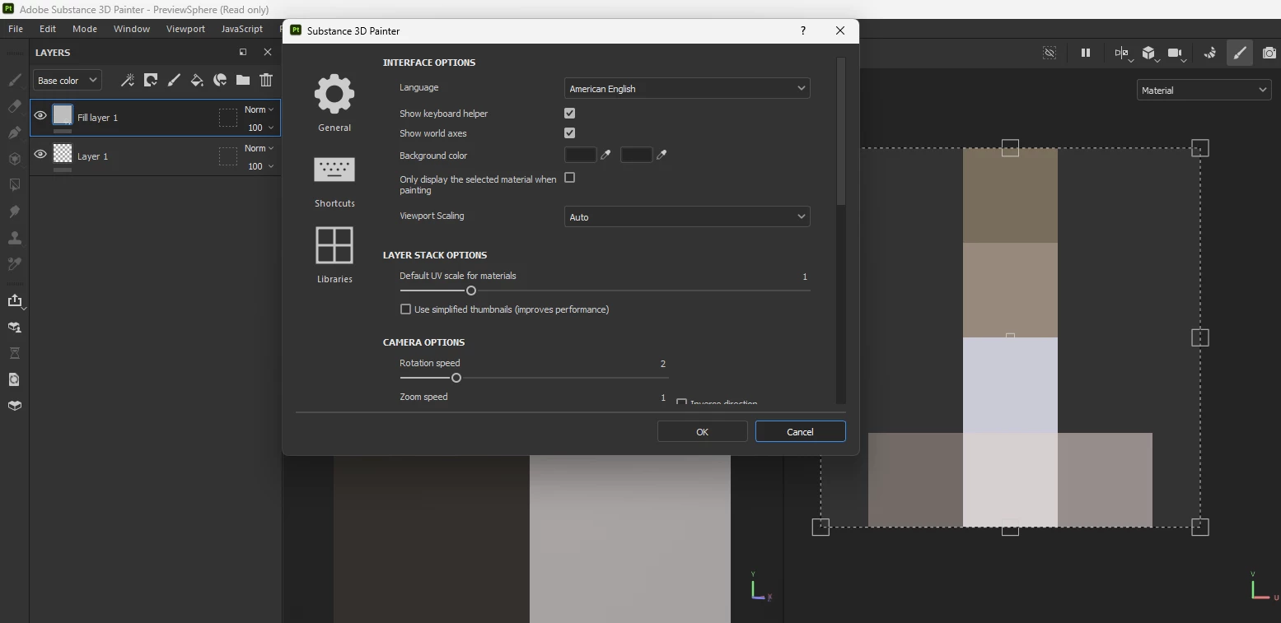Open the Viewport menu
This screenshot has height=623, width=1281.
[185, 29]
